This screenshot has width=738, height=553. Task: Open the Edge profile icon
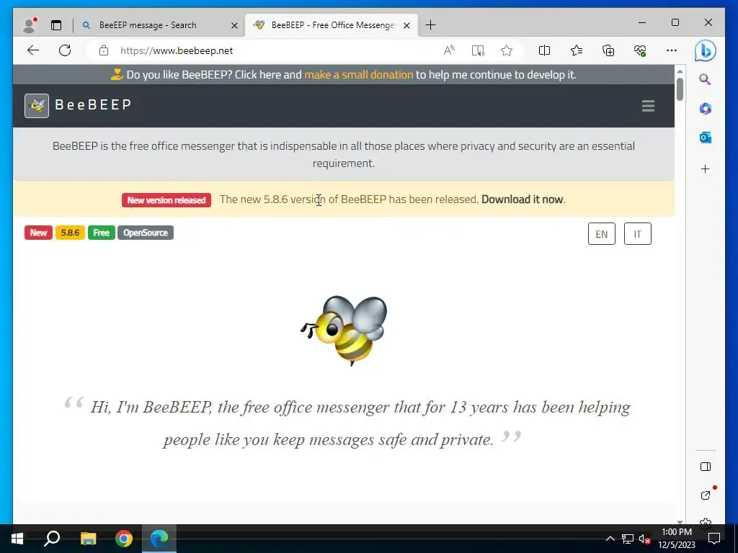[x=30, y=25]
